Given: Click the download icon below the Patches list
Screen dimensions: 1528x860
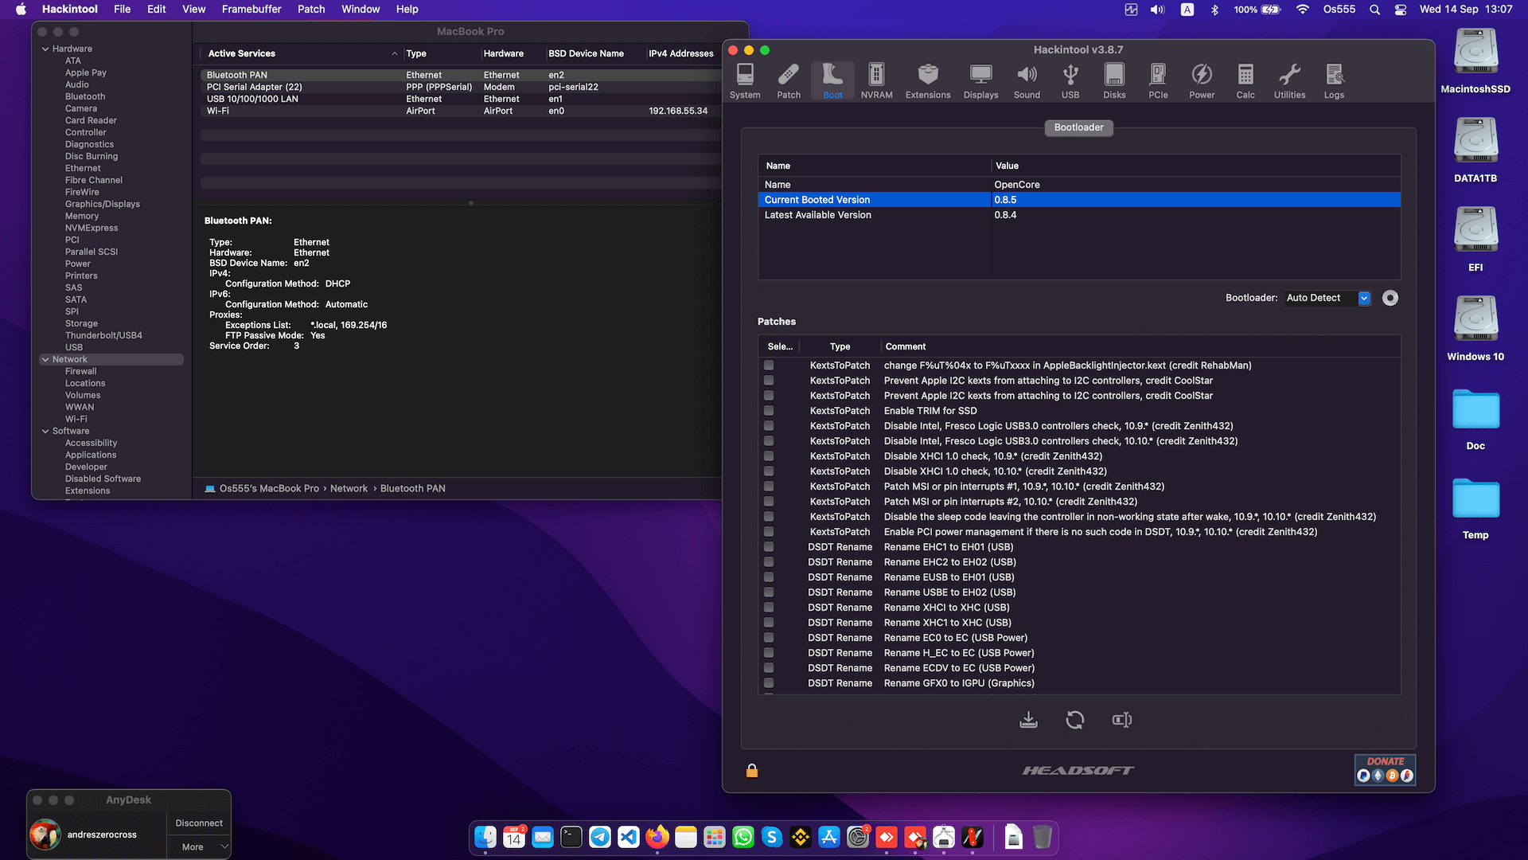Looking at the screenshot, I should pyautogui.click(x=1028, y=720).
